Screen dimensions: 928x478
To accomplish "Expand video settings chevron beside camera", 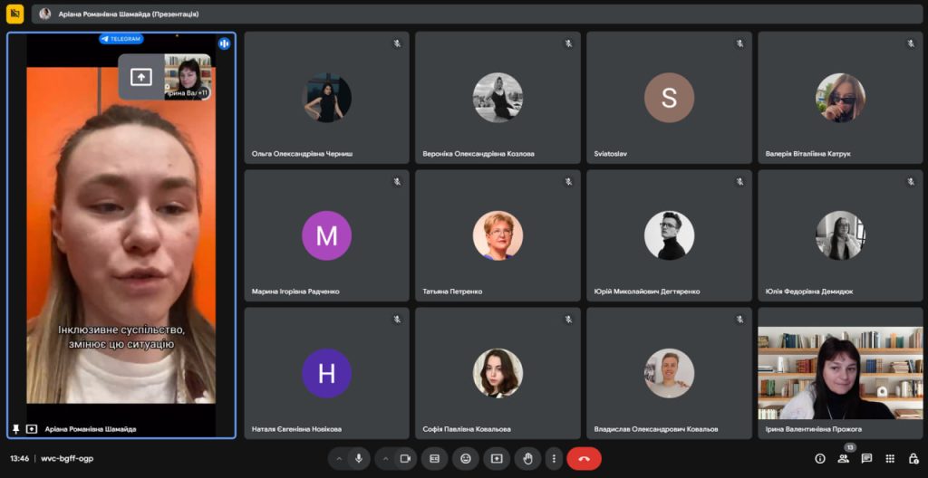I will [x=385, y=459].
